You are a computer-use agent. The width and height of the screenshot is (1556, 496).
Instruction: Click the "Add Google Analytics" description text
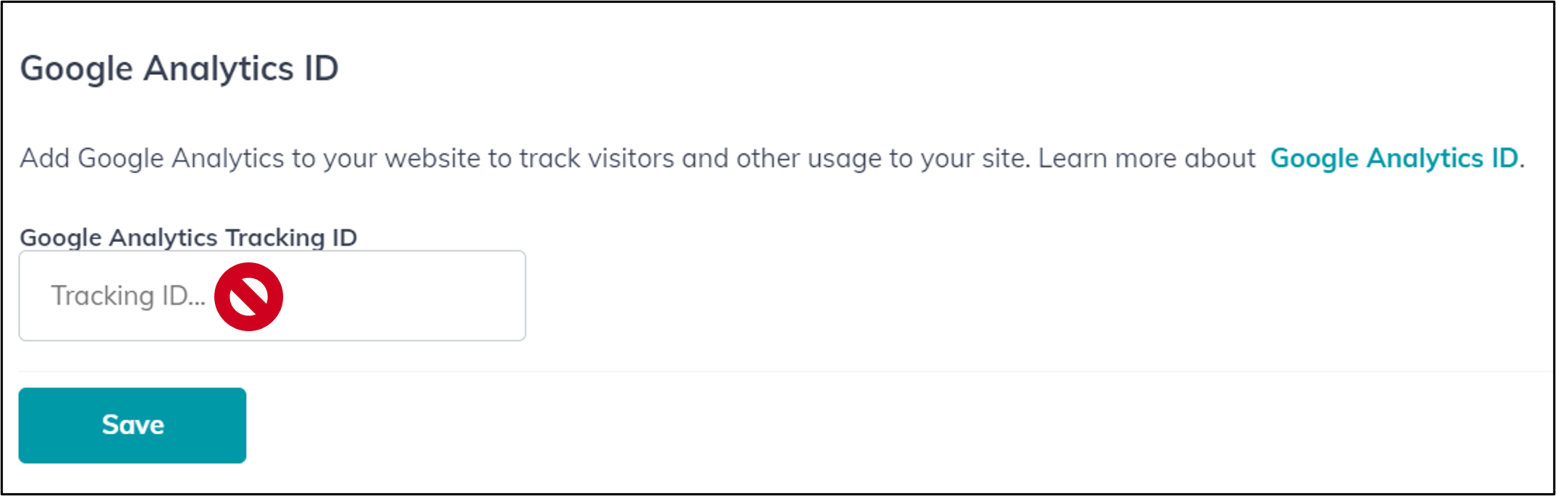151,159
